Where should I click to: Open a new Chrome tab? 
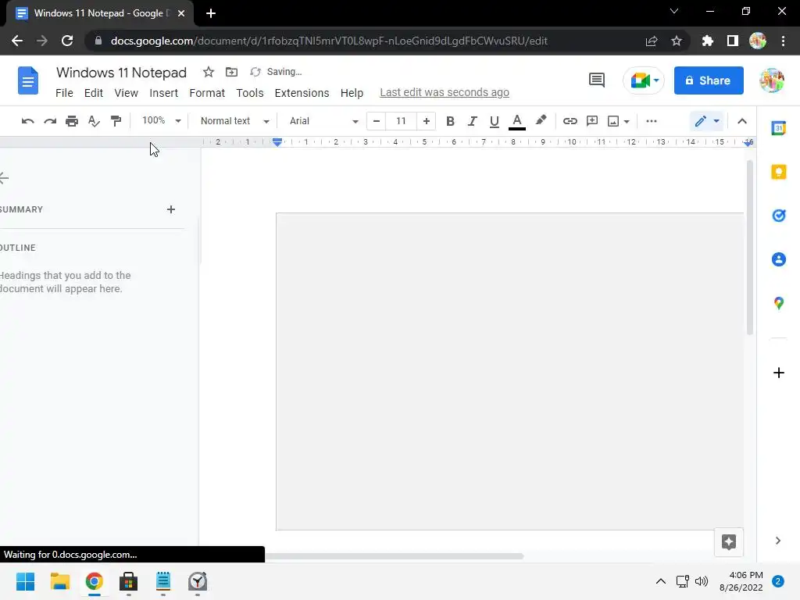tap(211, 13)
